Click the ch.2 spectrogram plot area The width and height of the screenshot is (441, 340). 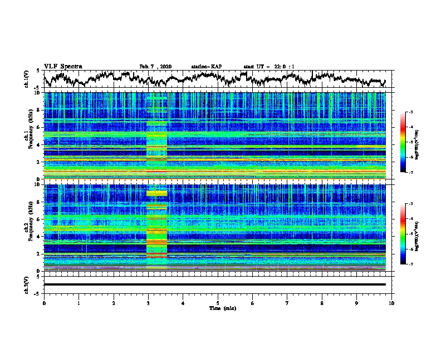pos(215,228)
